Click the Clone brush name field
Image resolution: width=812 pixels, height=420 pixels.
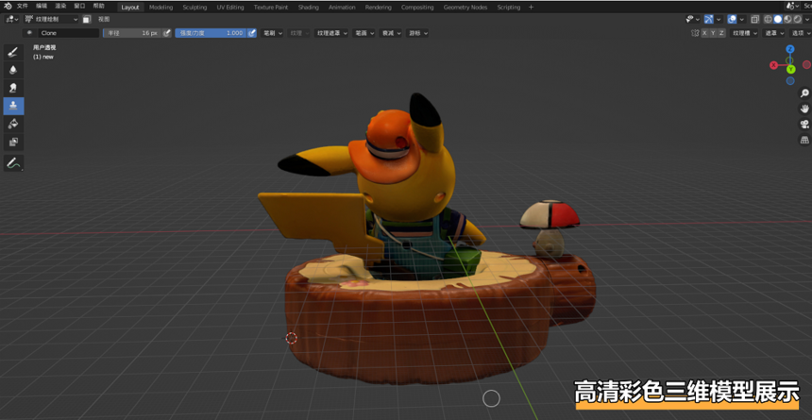pos(68,33)
